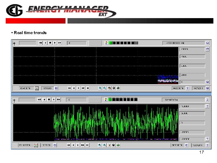Select the green pen swatch in the top trend
This screenshot has height=163, width=217.
click(111, 43)
